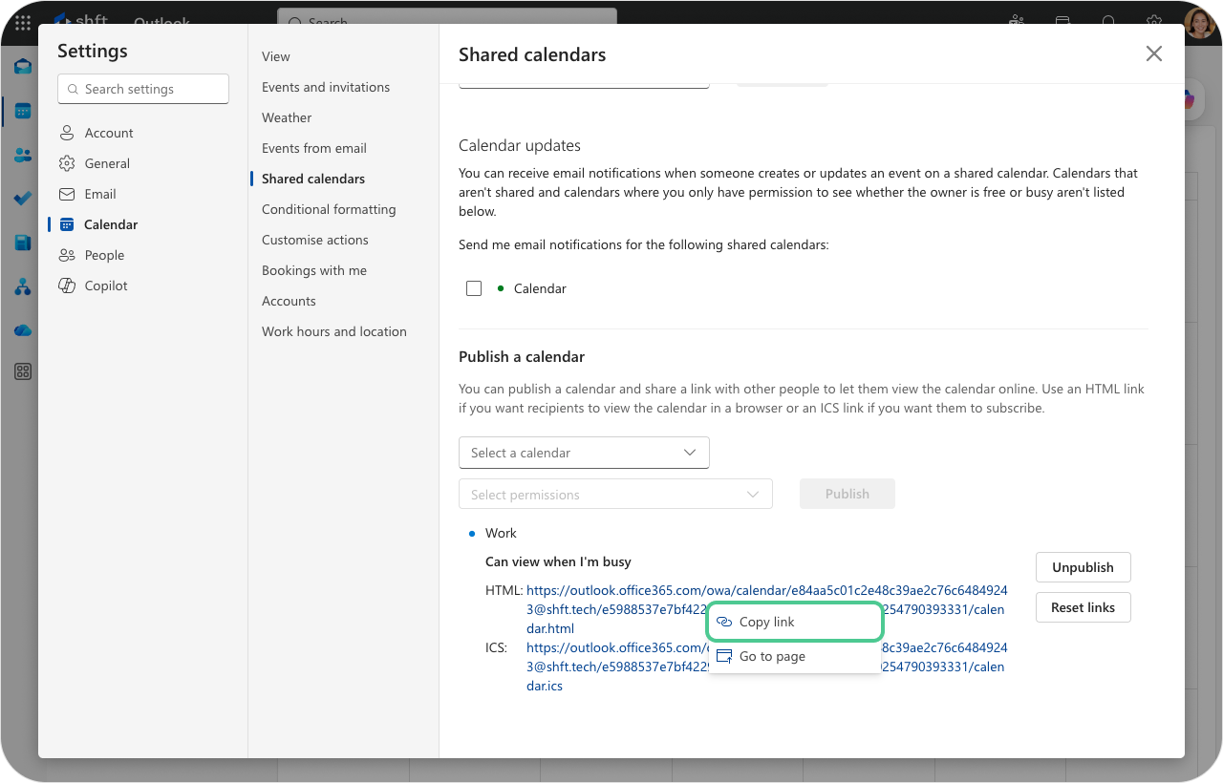Open Events from email settings
Image resolution: width=1223 pixels, height=783 pixels.
tap(314, 148)
